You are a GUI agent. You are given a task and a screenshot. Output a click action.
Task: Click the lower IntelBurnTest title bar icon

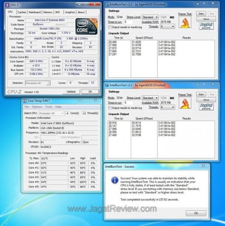click(x=107, y=86)
